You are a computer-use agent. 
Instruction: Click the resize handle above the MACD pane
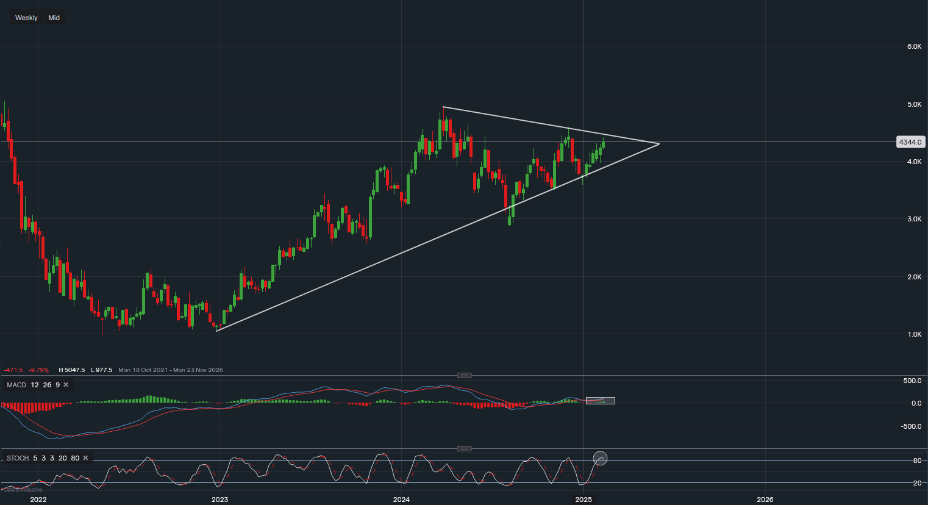(464, 375)
